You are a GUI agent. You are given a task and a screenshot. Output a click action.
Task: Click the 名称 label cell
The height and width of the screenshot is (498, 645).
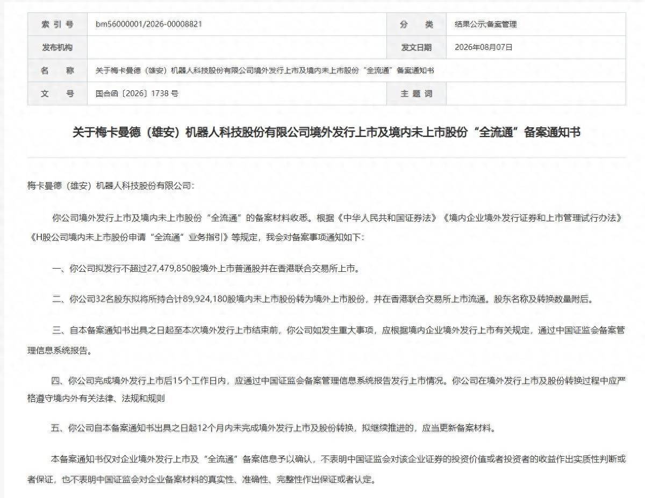pyautogui.click(x=58, y=70)
